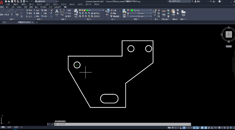Click the Trim tool in Modify panel
The width and height of the screenshot is (235, 130).
44,10
